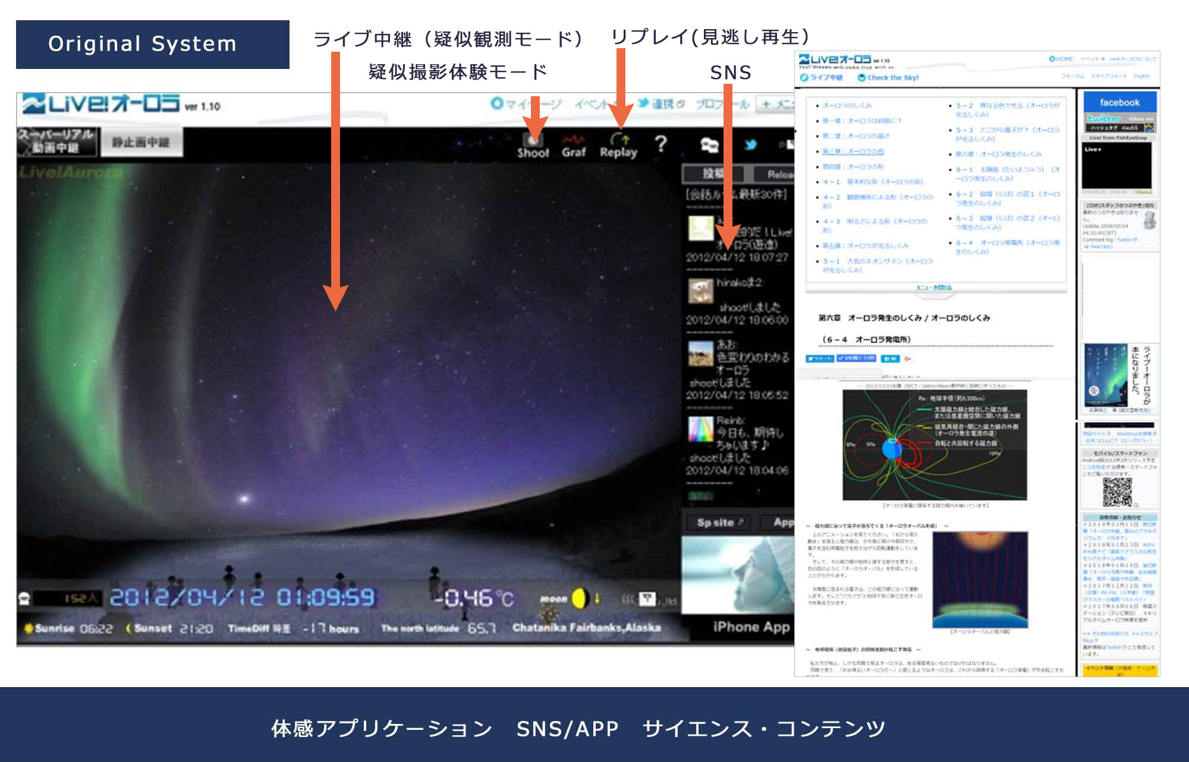Click HOME in the right page header
This screenshot has width=1189, height=762.
pyautogui.click(x=1062, y=59)
